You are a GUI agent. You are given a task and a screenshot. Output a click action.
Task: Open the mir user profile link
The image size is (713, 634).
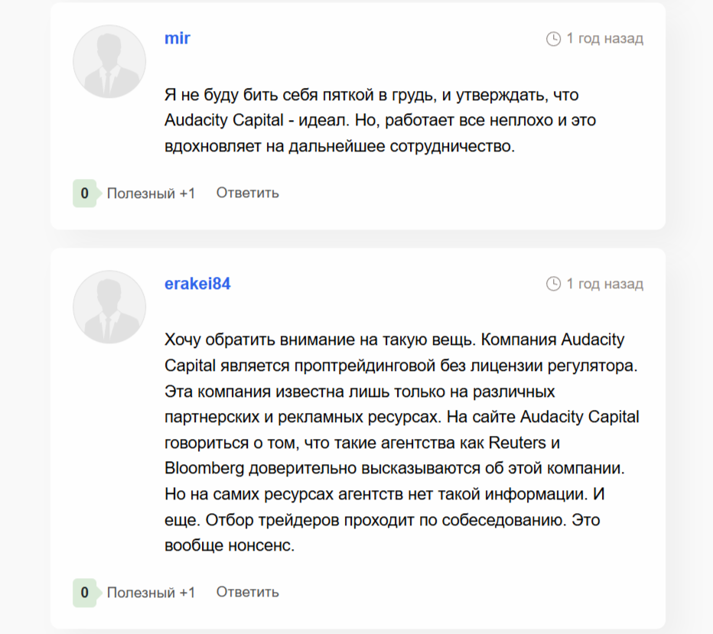click(x=177, y=38)
